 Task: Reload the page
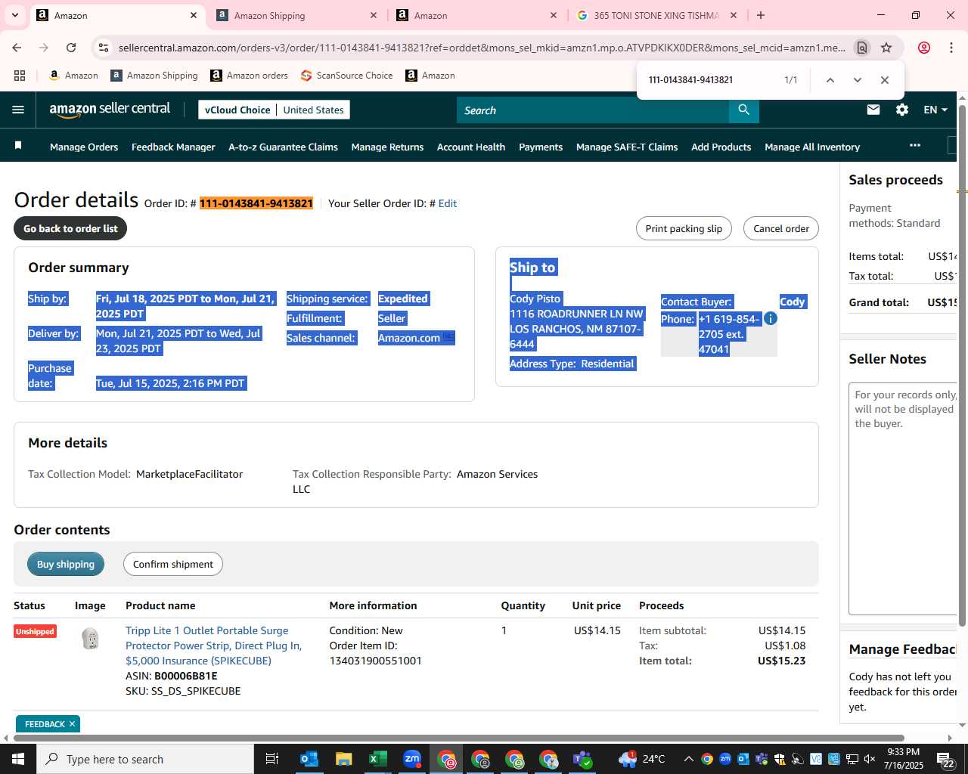[71, 48]
